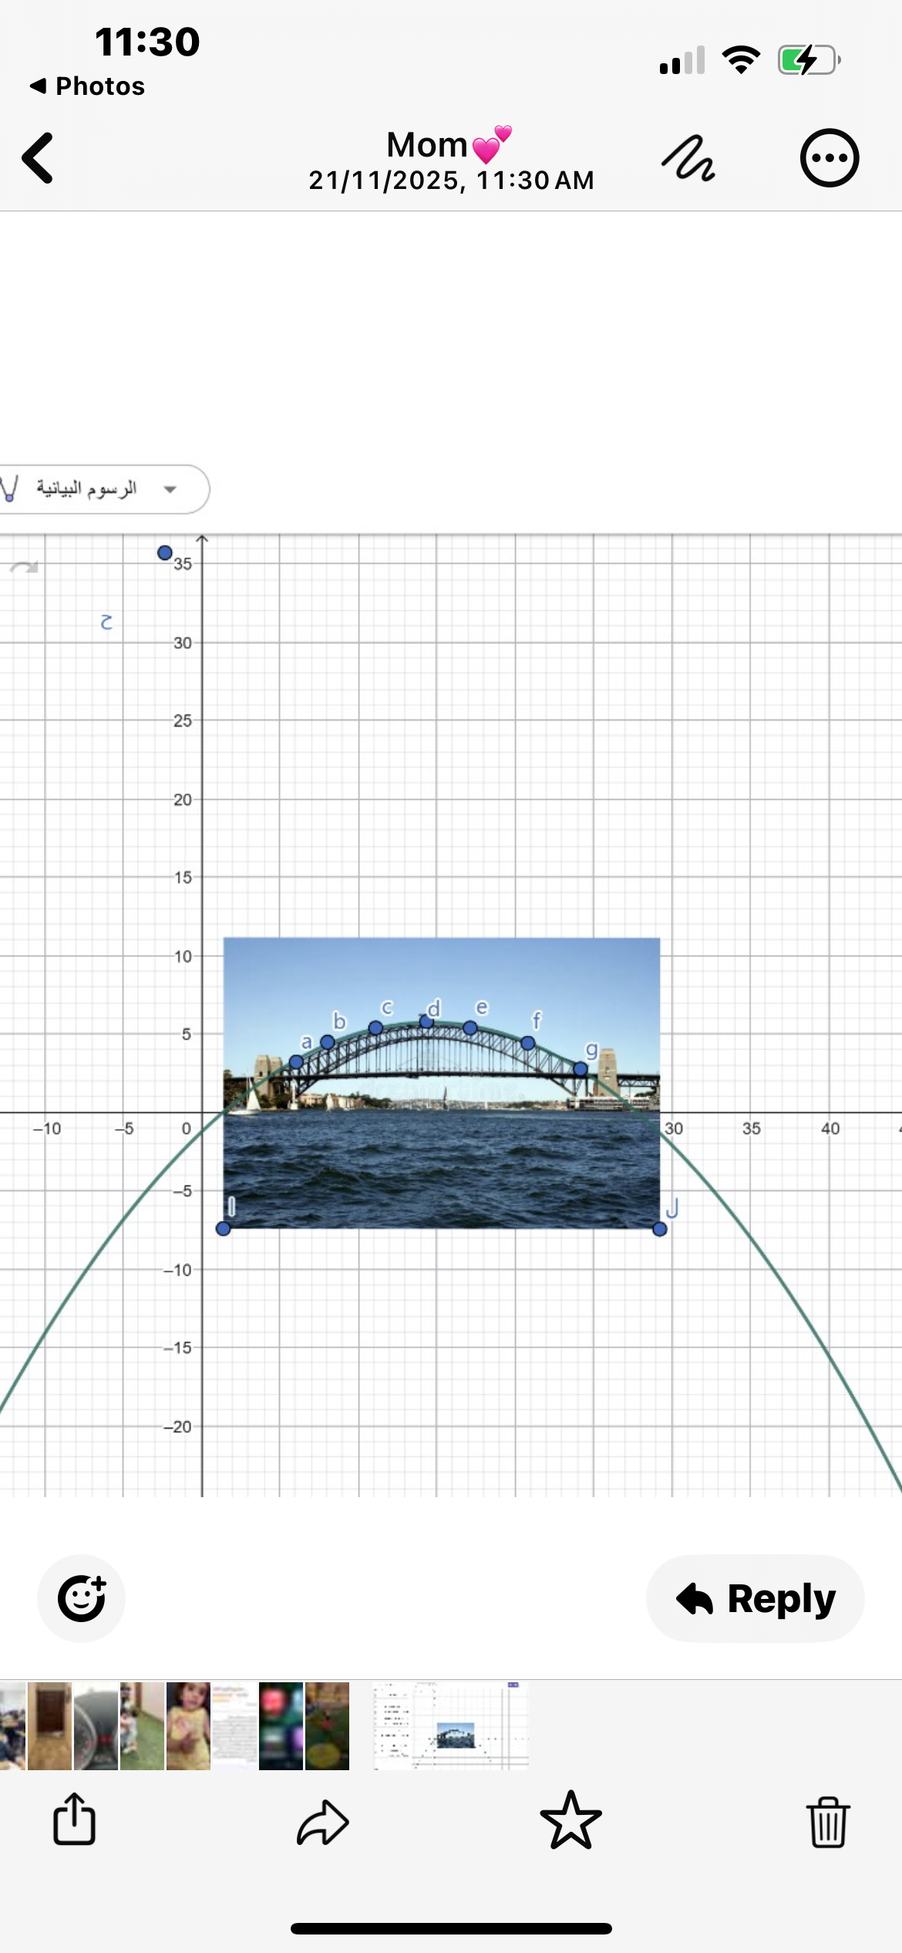The width and height of the screenshot is (902, 1953).
Task: Open the colorful lights thumbnail
Action: (281, 1726)
